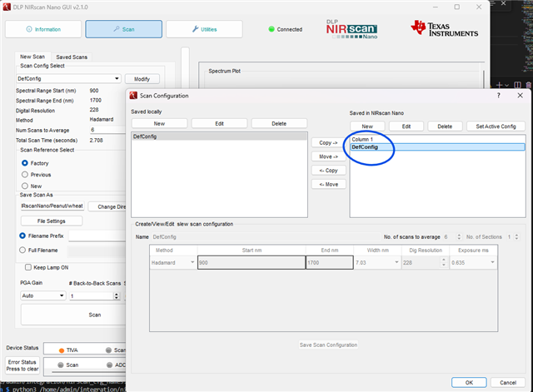Click the save path field with Peanut/wheat
Screen dimensions: 533x392
click(x=52, y=206)
